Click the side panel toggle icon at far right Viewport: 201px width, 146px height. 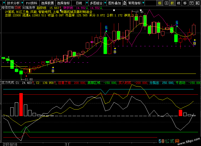coord(198,3)
